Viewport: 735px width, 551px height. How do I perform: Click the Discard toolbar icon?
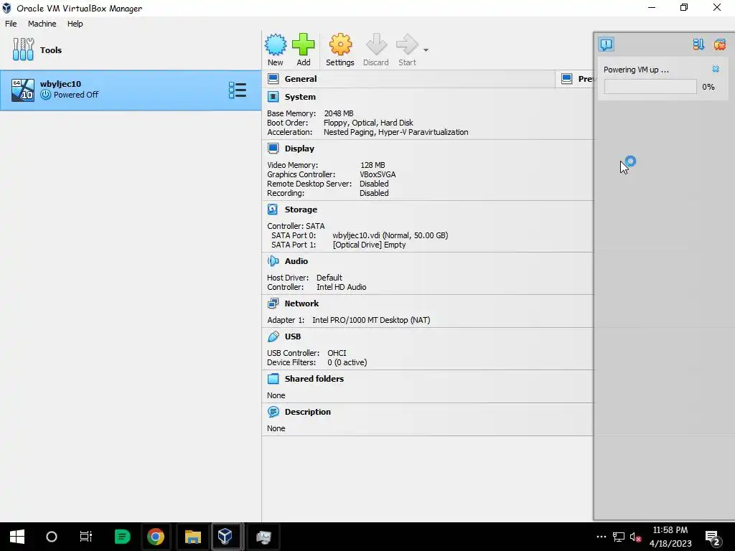(x=376, y=44)
